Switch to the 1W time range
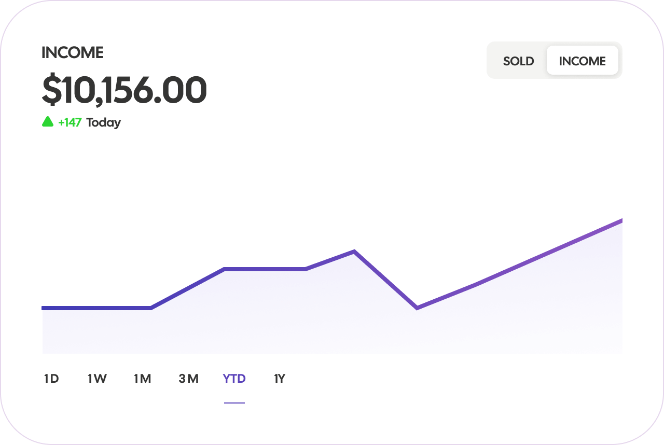This screenshot has height=445, width=664. [97, 379]
